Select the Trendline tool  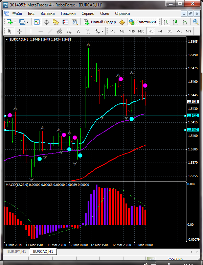(x=50, y=31)
